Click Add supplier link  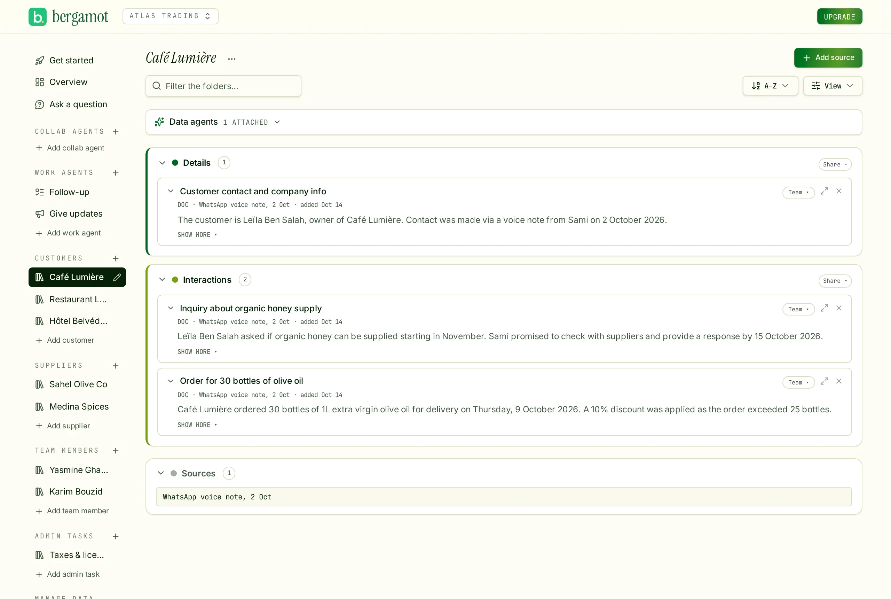[63, 426]
